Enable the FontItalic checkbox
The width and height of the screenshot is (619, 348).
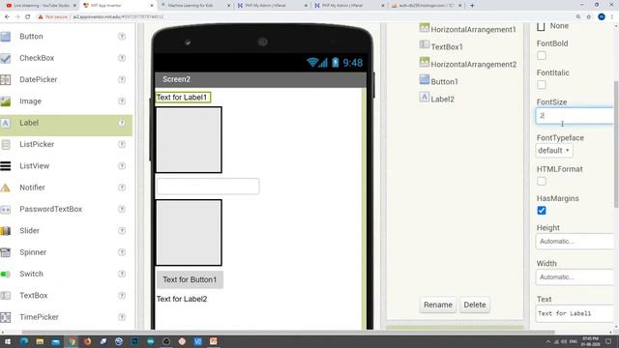pyautogui.click(x=542, y=85)
